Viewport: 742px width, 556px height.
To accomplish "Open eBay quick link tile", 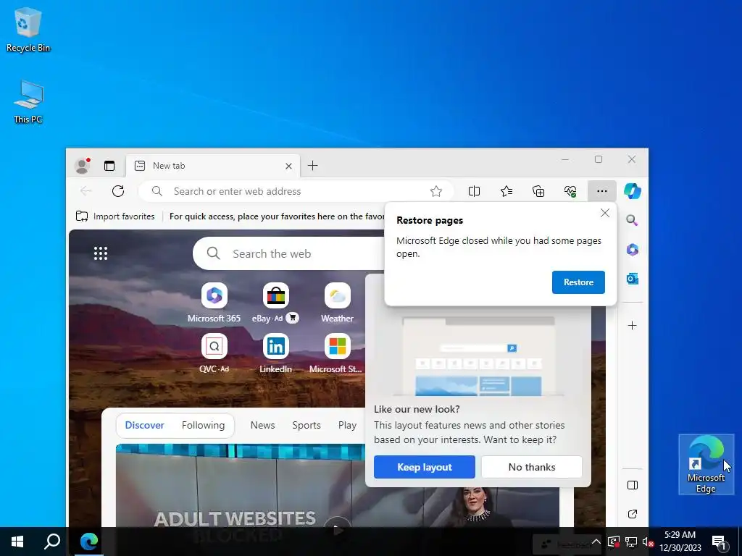I will [x=275, y=303].
